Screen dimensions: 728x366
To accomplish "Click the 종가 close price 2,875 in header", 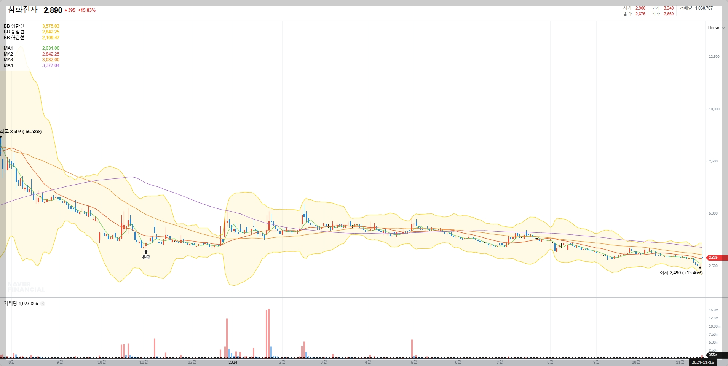I will [640, 14].
